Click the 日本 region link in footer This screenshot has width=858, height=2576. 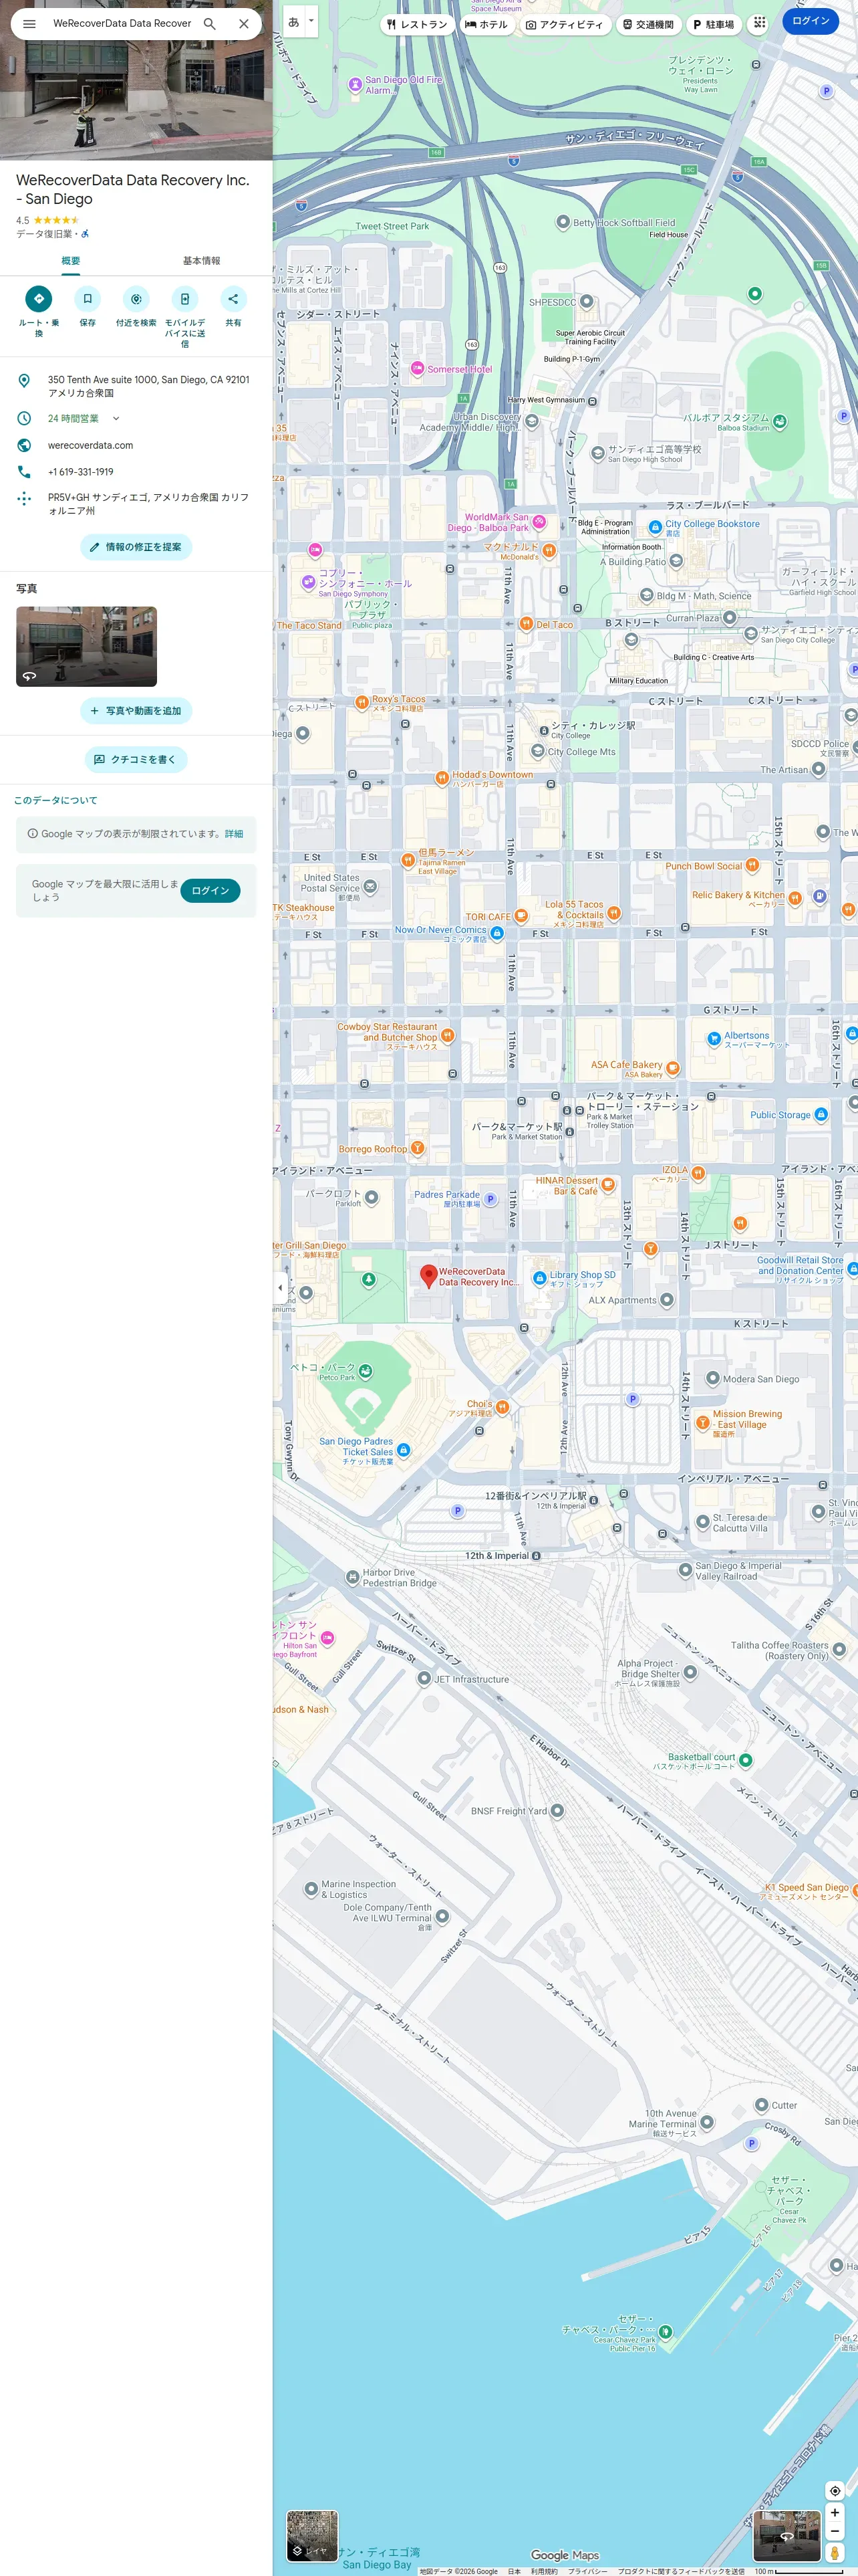point(513,2570)
